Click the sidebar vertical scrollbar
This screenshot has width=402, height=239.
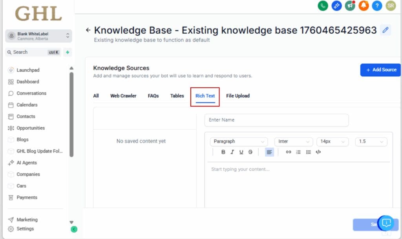71,114
